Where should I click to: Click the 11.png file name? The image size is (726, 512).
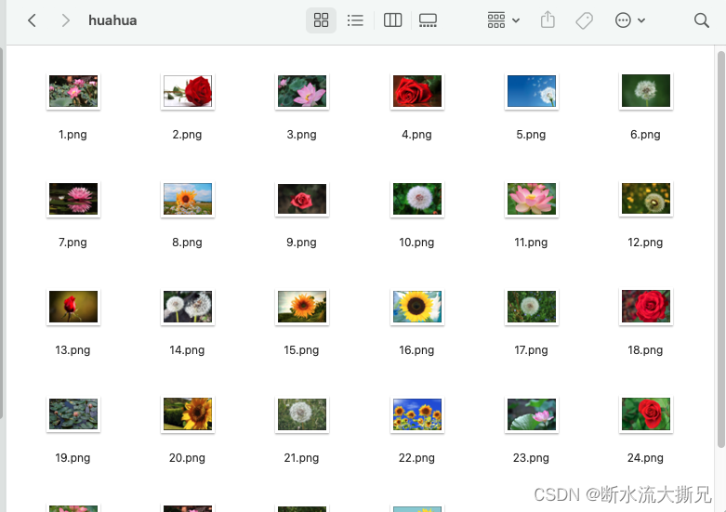point(531,243)
